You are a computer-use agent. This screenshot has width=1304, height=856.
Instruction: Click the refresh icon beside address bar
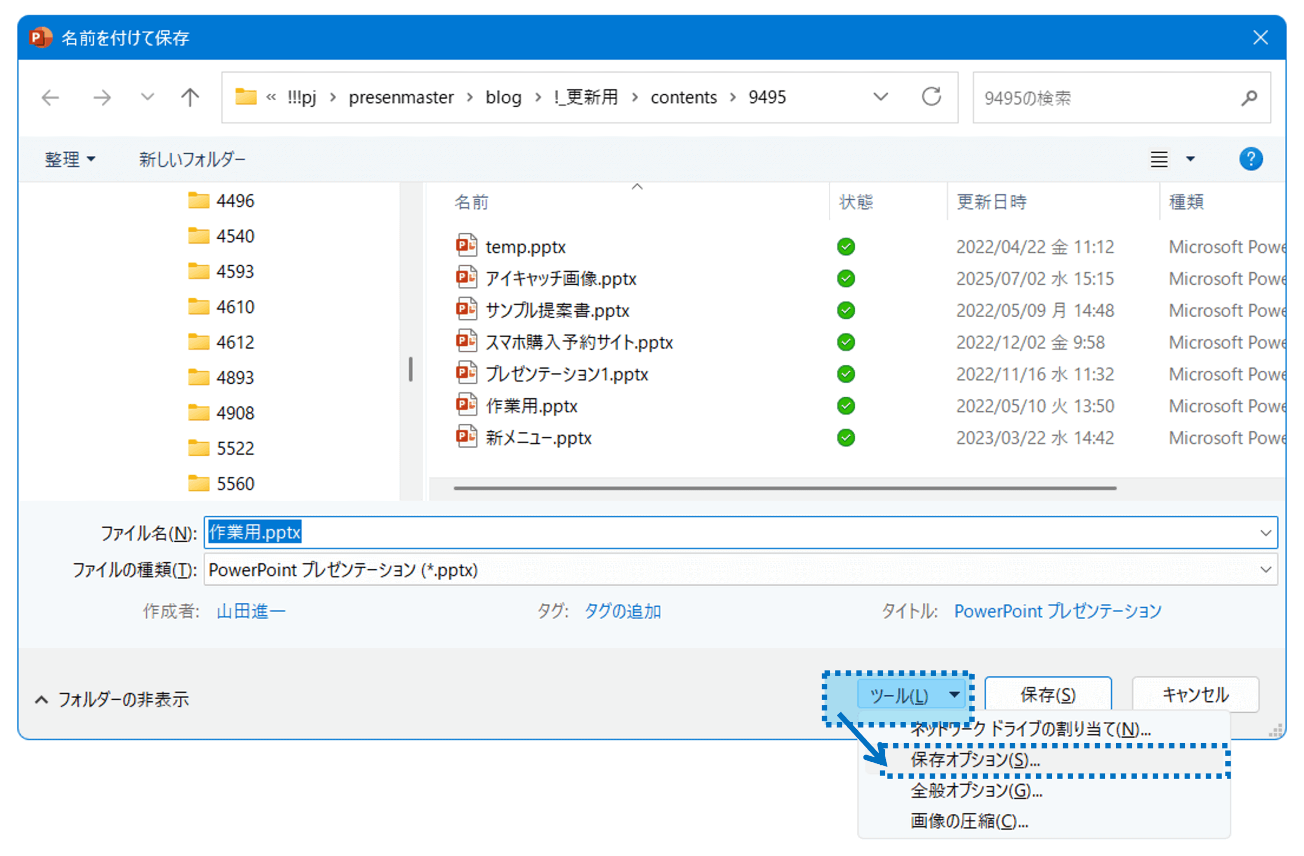(x=931, y=97)
